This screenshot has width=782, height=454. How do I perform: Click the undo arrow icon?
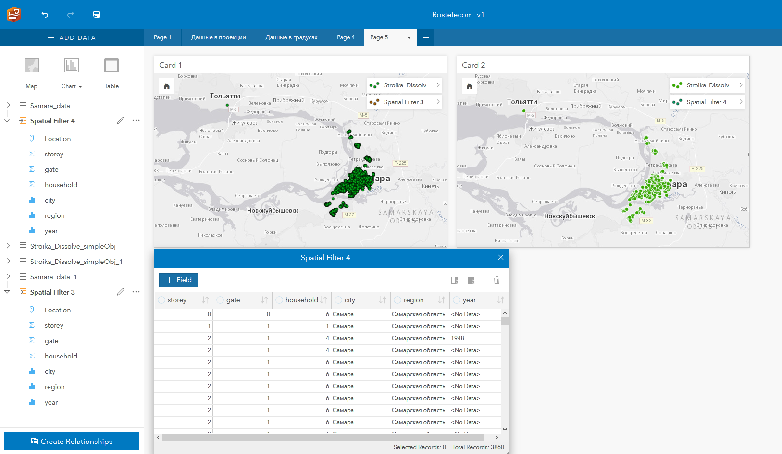(x=45, y=14)
